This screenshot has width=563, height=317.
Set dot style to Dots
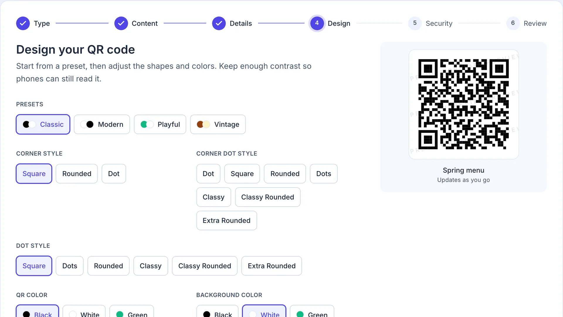click(70, 266)
